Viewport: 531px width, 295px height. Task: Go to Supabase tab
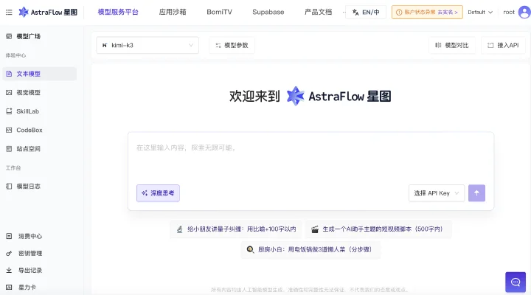tap(268, 12)
